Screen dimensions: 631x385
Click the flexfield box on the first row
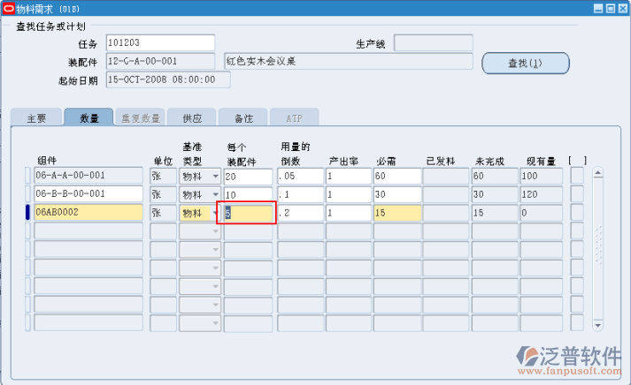tap(577, 176)
